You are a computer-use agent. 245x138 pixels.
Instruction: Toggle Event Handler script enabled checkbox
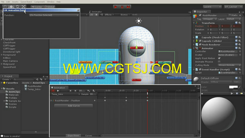click(x=200, y=69)
